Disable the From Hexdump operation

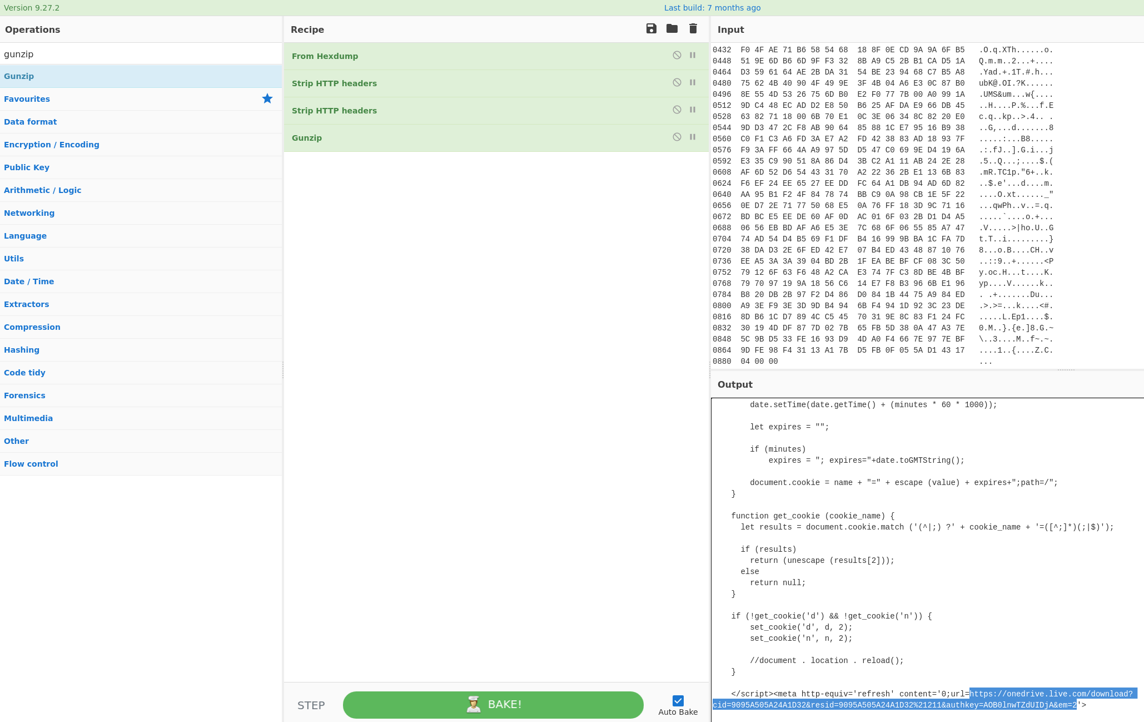(x=677, y=55)
